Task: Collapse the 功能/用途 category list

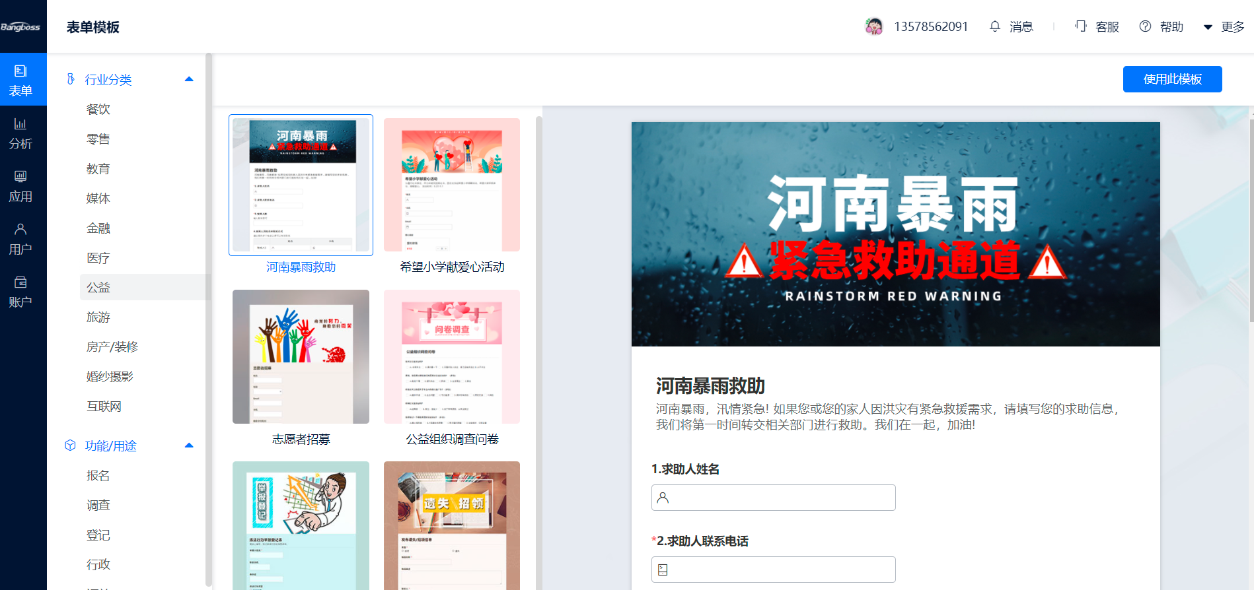Action: [x=189, y=445]
